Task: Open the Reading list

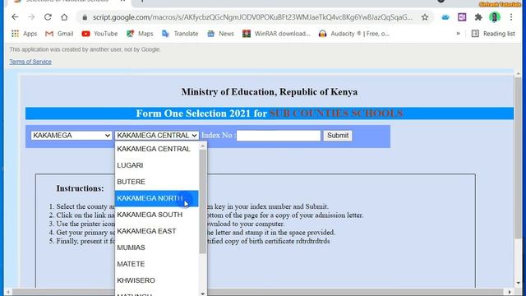Action: pyautogui.click(x=493, y=34)
